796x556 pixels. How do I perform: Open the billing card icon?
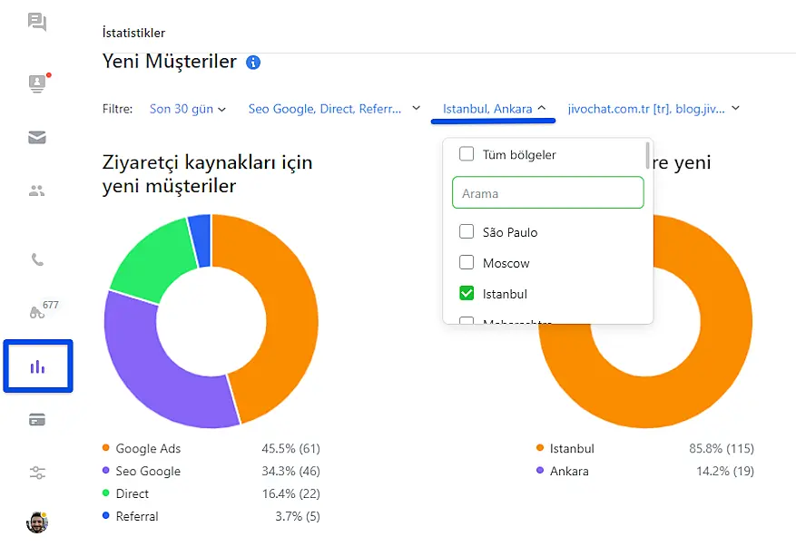tap(37, 420)
